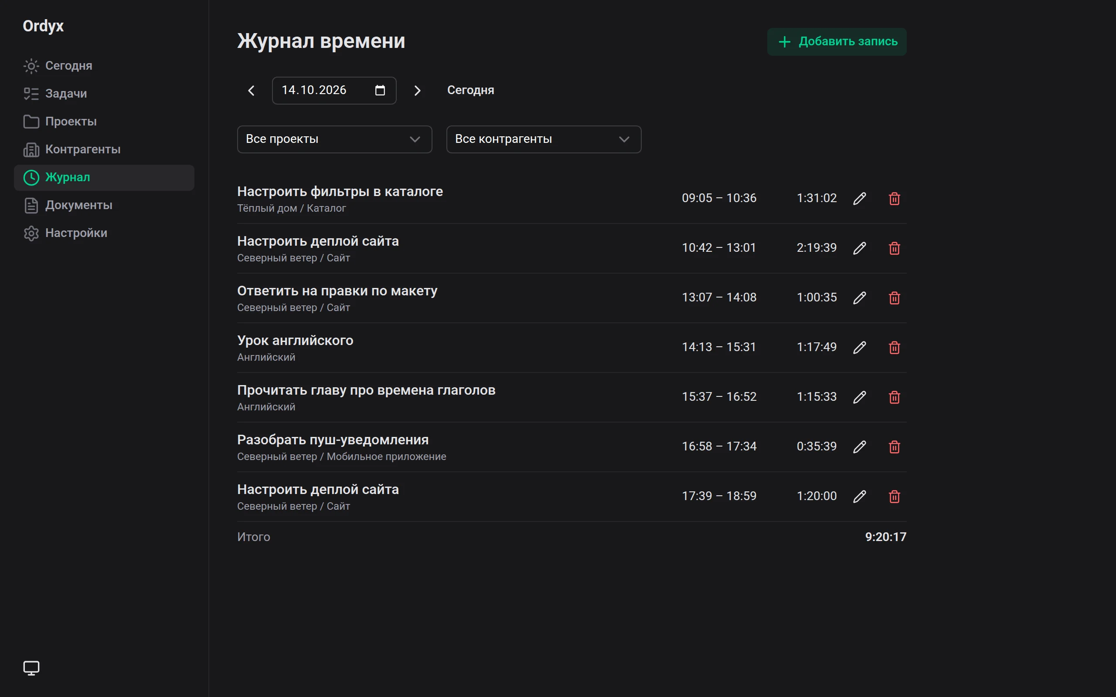The height and width of the screenshot is (697, 1116).
Task: Click the 14.10.2026 date field
Action: pyautogui.click(x=334, y=91)
